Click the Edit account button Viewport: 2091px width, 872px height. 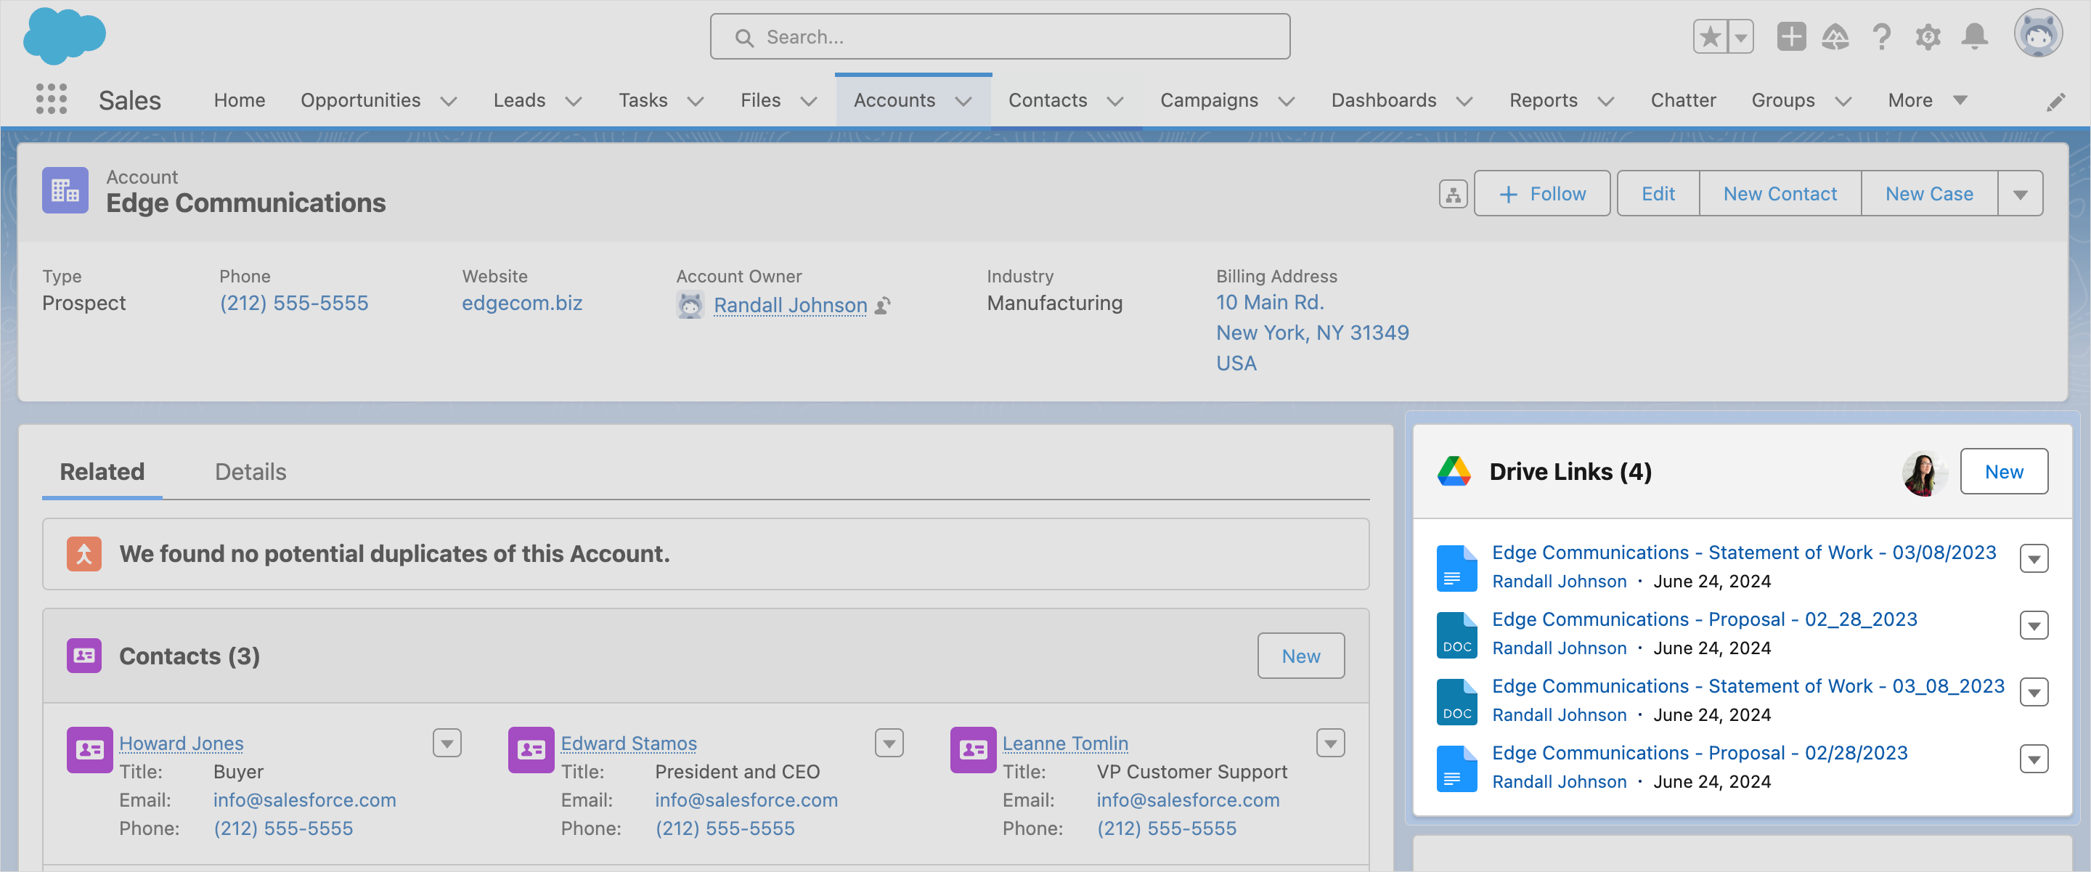[x=1658, y=194]
